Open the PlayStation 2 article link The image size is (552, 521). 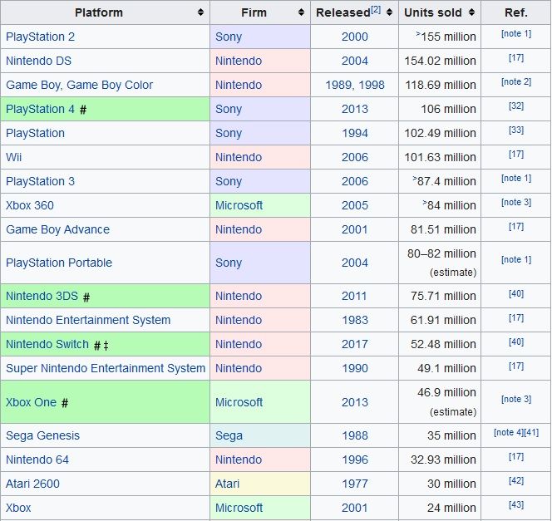40,37
